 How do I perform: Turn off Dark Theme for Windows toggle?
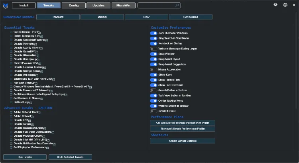(153, 33)
